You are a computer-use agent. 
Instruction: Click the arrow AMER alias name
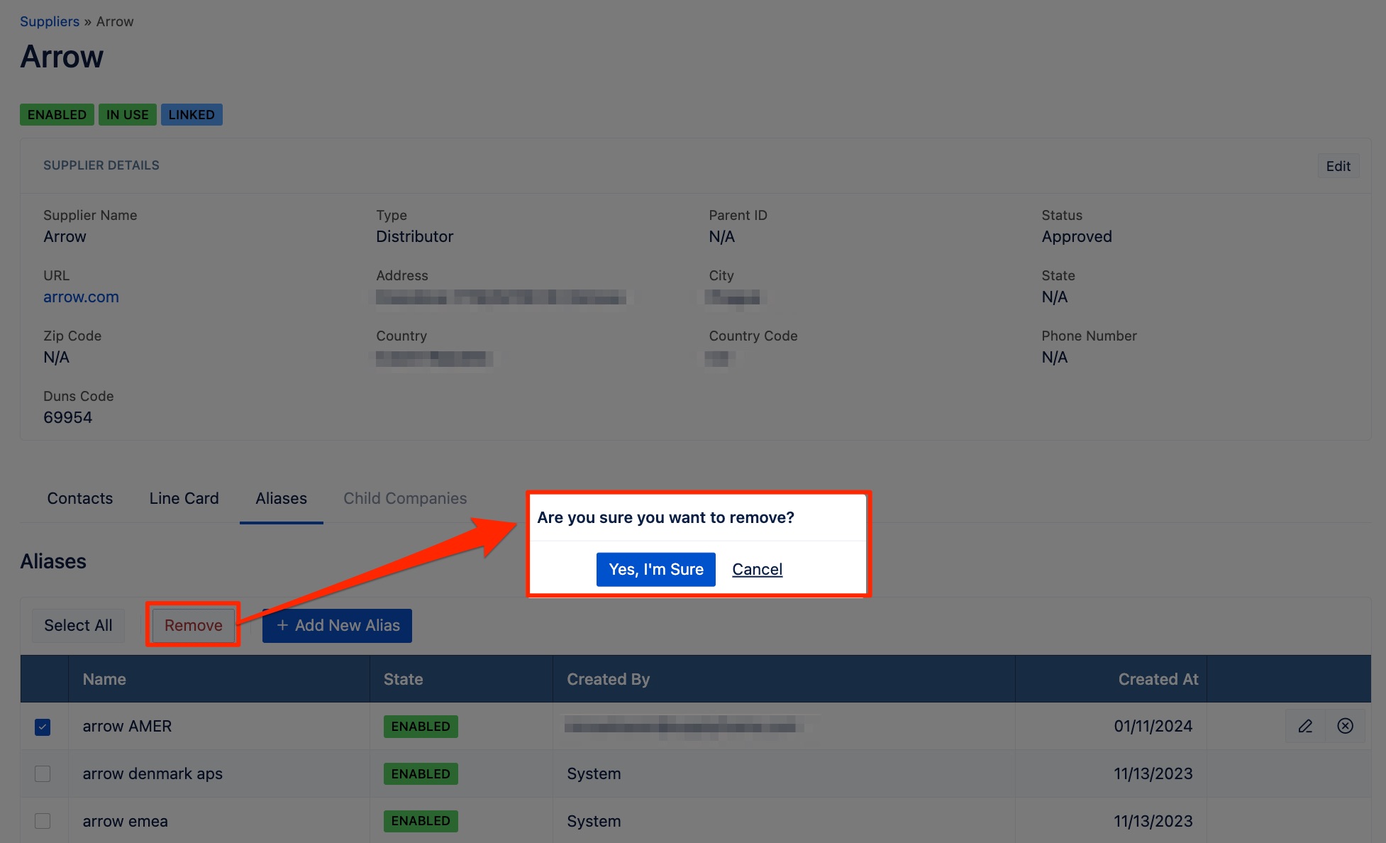coord(127,726)
